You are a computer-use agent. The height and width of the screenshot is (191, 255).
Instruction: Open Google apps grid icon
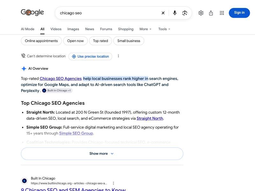click(x=222, y=13)
